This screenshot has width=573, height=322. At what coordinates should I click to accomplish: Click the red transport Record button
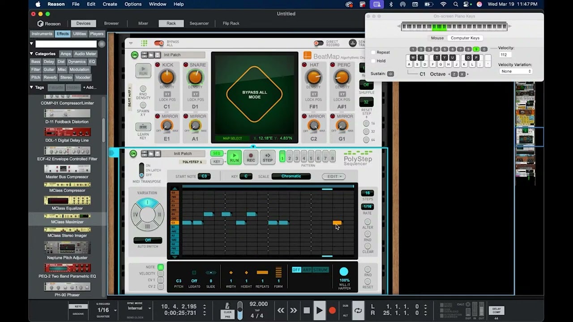(332, 310)
